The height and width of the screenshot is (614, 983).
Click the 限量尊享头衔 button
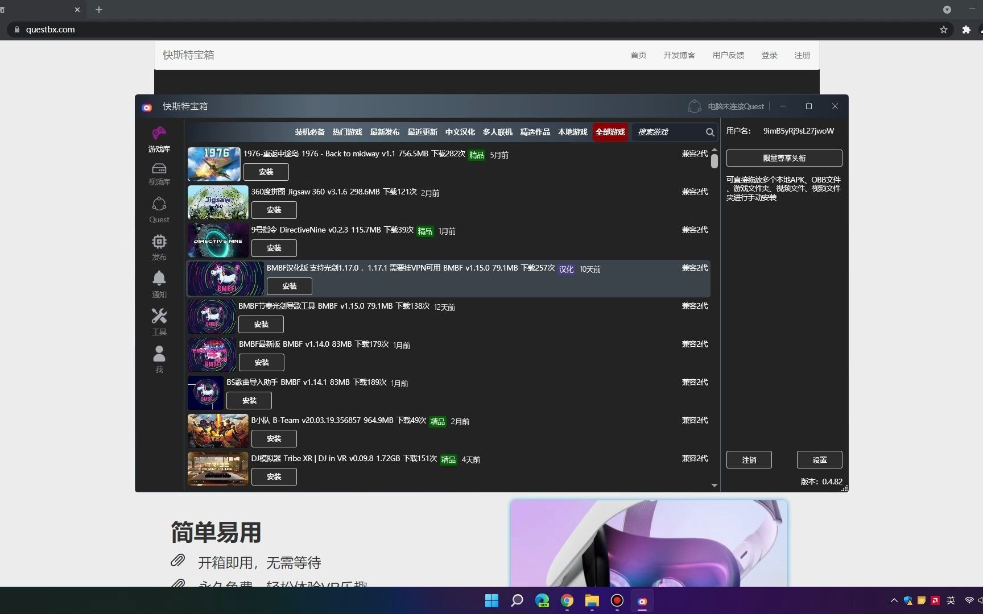784,158
